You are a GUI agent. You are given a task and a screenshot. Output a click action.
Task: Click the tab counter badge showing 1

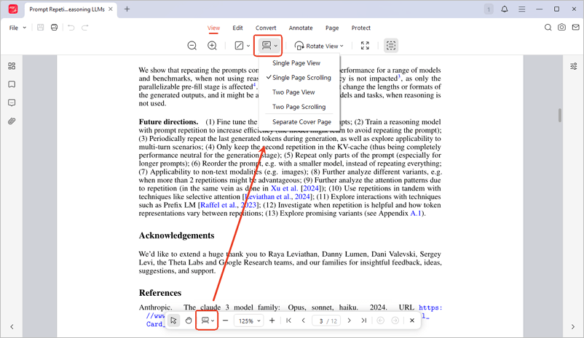[489, 9]
